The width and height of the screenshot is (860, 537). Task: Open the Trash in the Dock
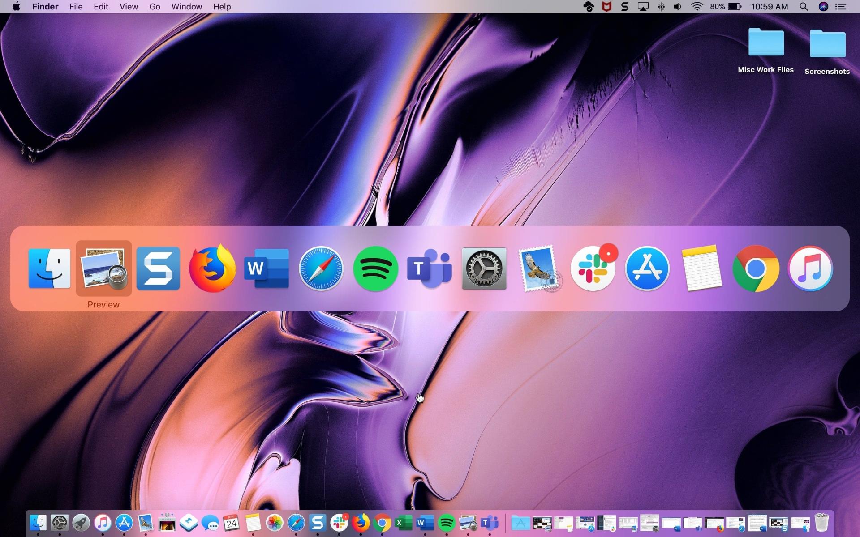[x=821, y=523]
